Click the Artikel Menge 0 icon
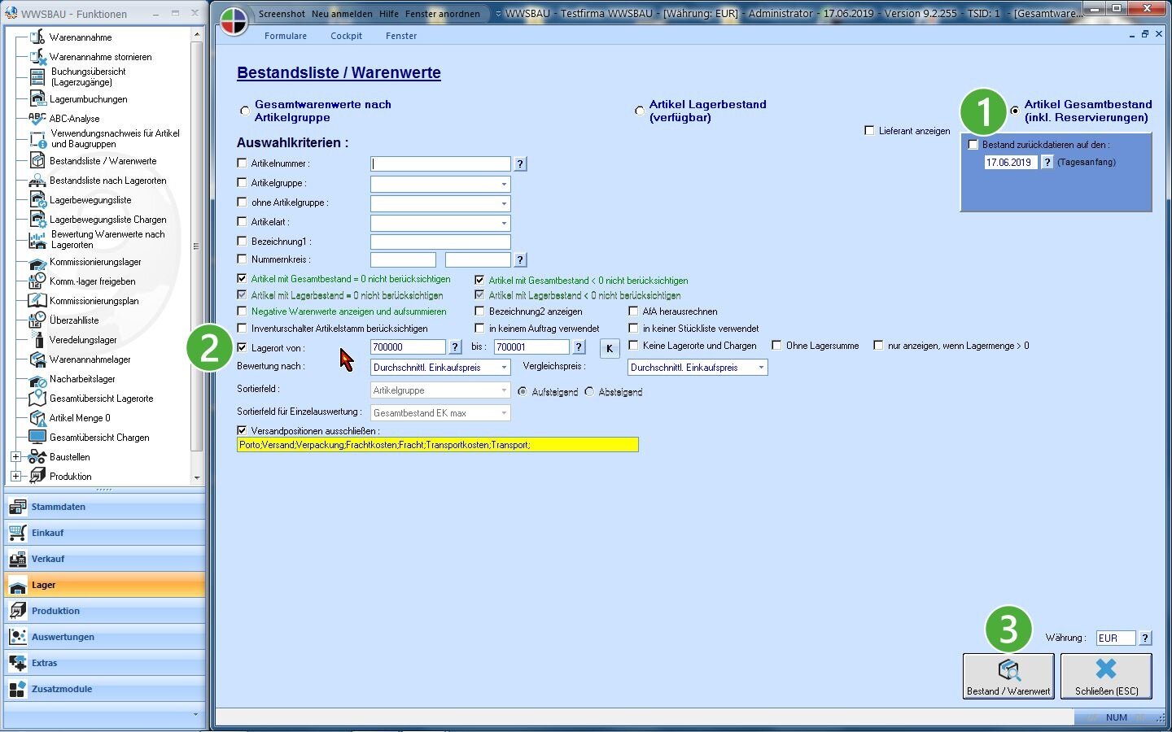This screenshot has width=1172, height=732. (37, 418)
